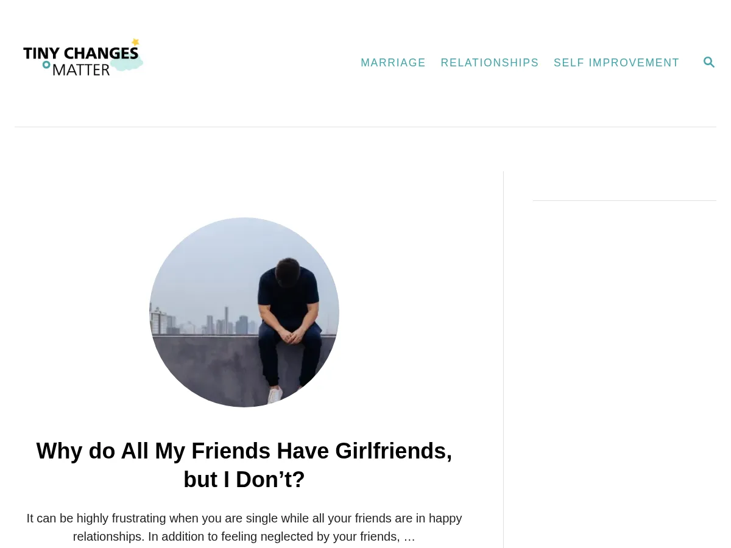Screen dimensions: 731x548
Task: Click the word 'Girlfriends,' in the headline
Action: (394, 451)
